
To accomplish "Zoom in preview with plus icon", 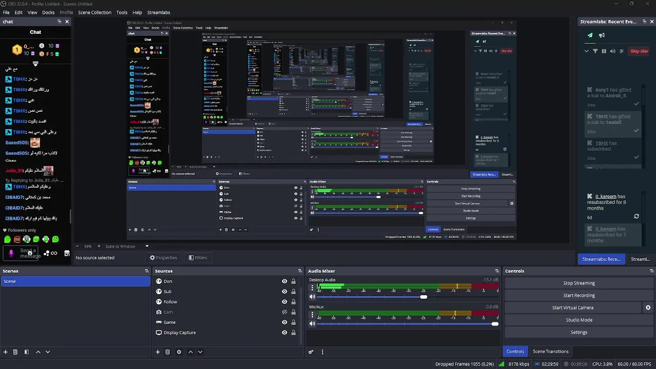I will (99, 247).
